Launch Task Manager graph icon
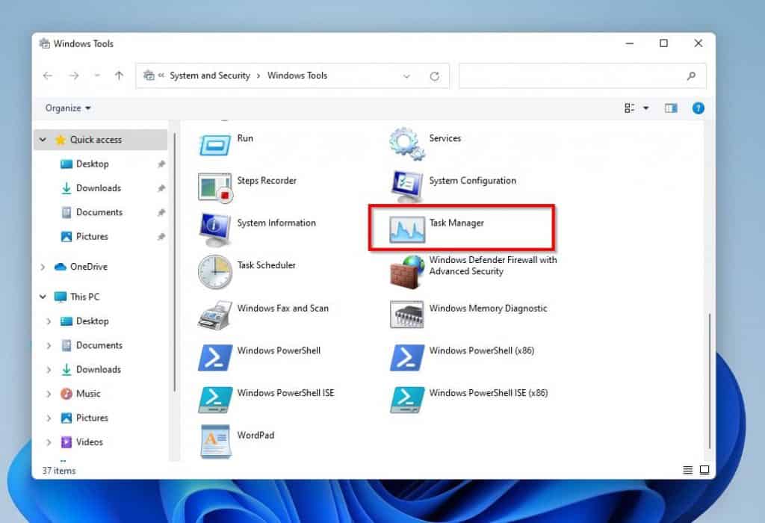Viewport: 765px width, 523px height. click(407, 229)
